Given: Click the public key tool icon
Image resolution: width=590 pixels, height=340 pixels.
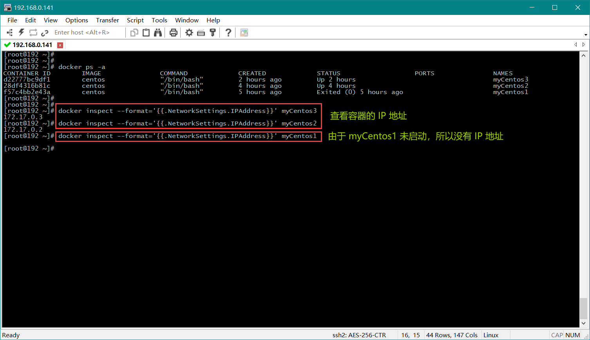Looking at the screenshot, I should 213,33.
